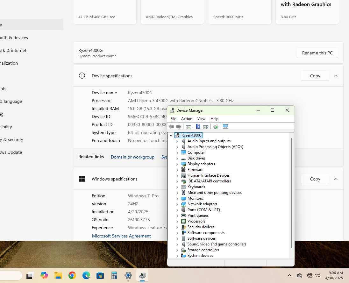Expand the Network adapters node
This screenshot has height=283, width=349.
click(177, 204)
